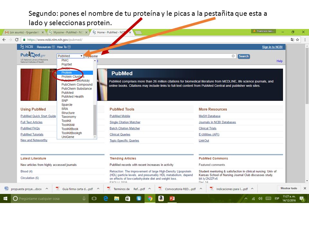309x232 pixels.
Task: Bookmark this page with the star icon
Action: (x=297, y=40)
